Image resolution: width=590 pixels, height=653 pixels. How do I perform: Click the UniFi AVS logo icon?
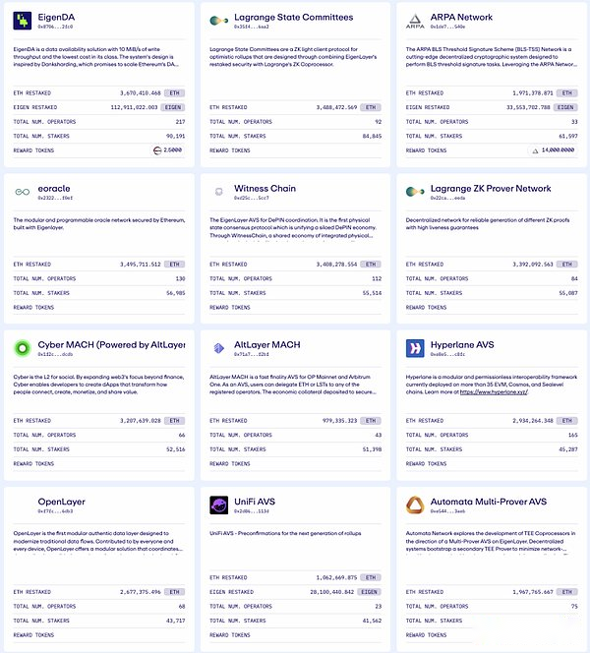(218, 505)
